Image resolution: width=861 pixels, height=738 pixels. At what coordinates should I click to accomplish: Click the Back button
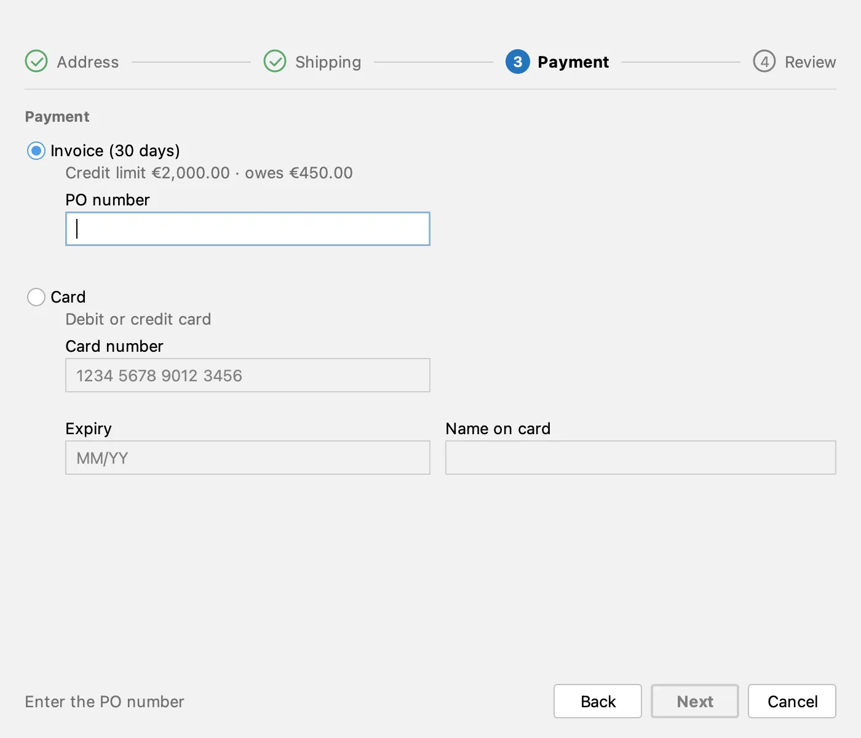(x=598, y=701)
